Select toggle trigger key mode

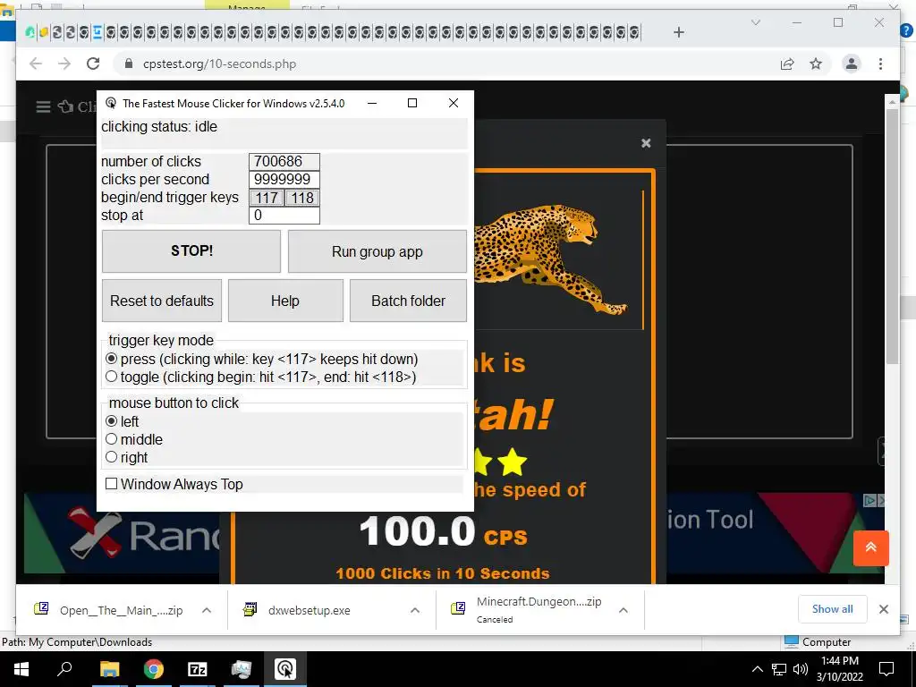click(x=112, y=377)
